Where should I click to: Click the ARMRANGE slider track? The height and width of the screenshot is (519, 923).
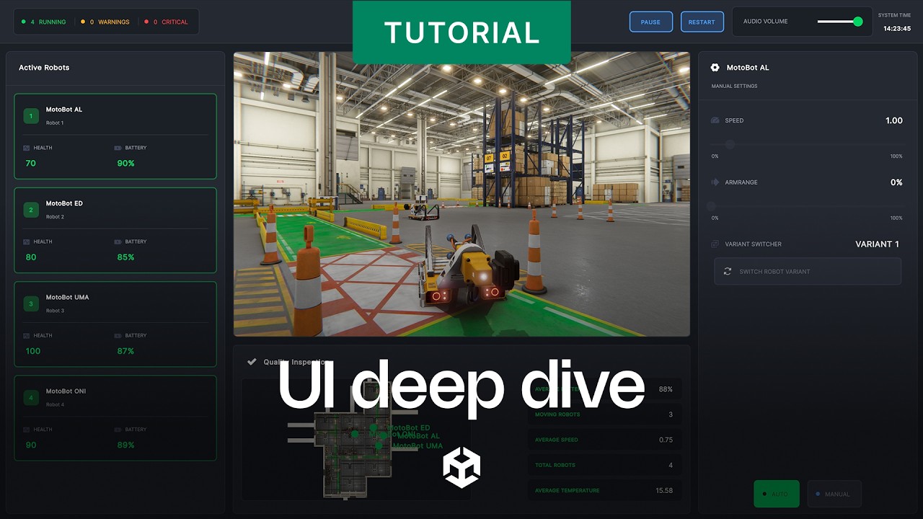point(807,206)
